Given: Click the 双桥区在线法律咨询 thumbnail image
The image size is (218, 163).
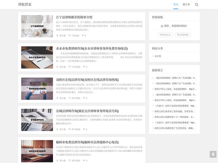Looking at the screenshot, I should pyautogui.click(x=37, y=88).
